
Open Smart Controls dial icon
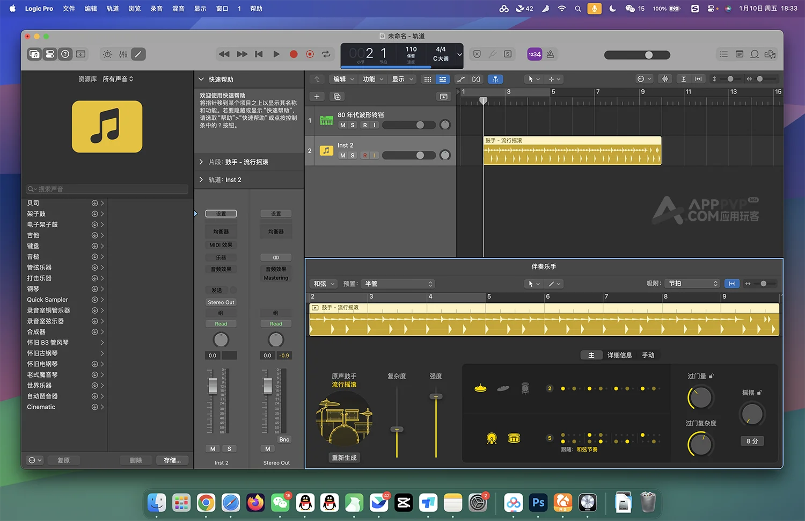point(108,54)
